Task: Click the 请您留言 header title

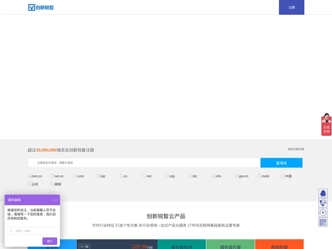Action: (x=14, y=200)
